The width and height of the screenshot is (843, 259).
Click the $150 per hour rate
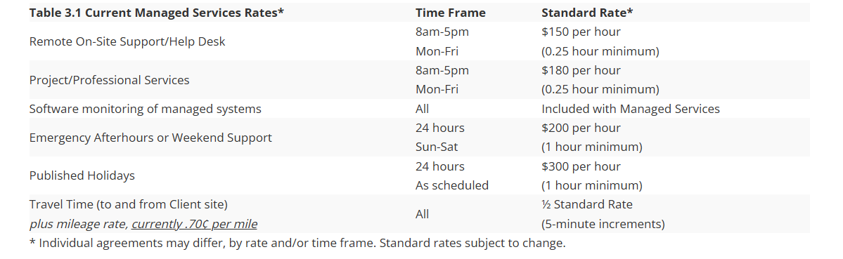coord(581,32)
